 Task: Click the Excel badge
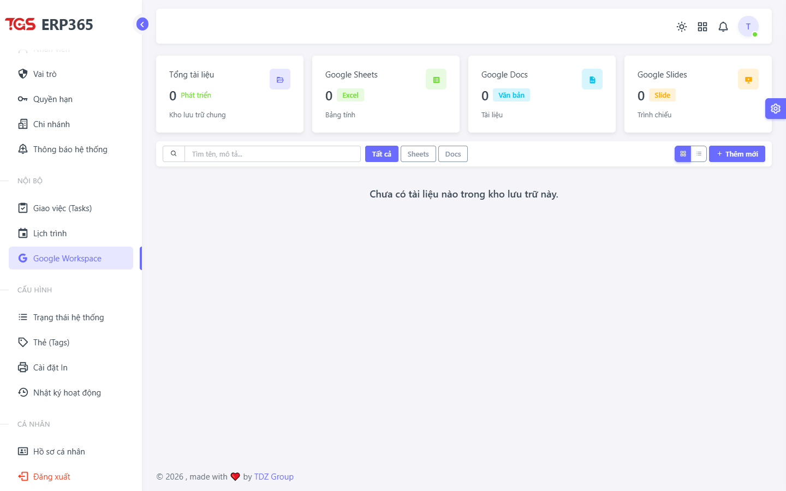(x=350, y=95)
